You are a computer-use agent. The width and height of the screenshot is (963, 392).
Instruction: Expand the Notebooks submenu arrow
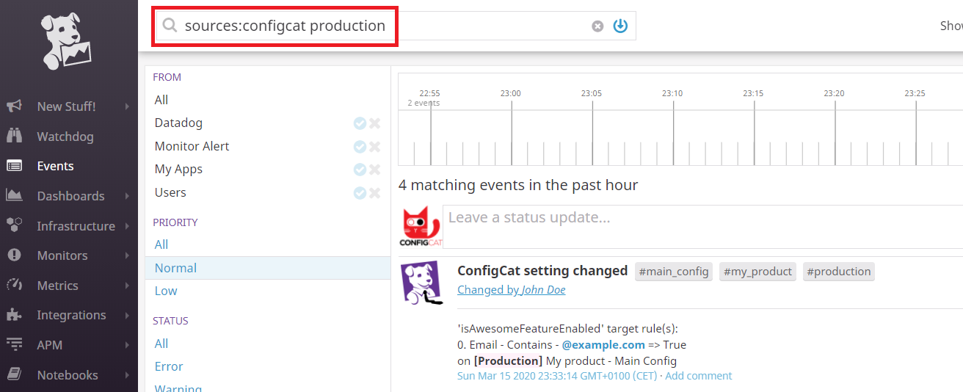[127, 375]
